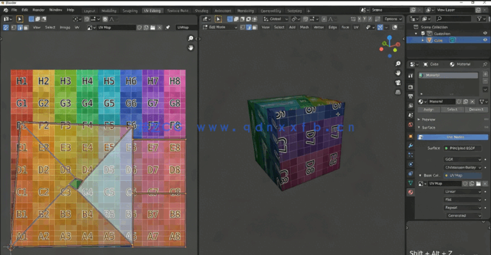Image resolution: width=491 pixels, height=255 pixels.
Task: Open the File menu
Action: pyautogui.click(x=14, y=10)
